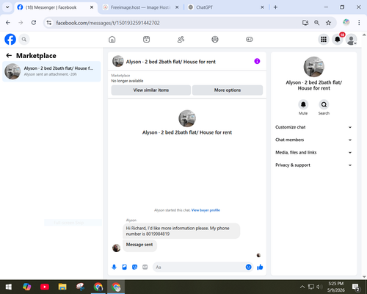Open the Friends icon in top navigation

click(181, 39)
